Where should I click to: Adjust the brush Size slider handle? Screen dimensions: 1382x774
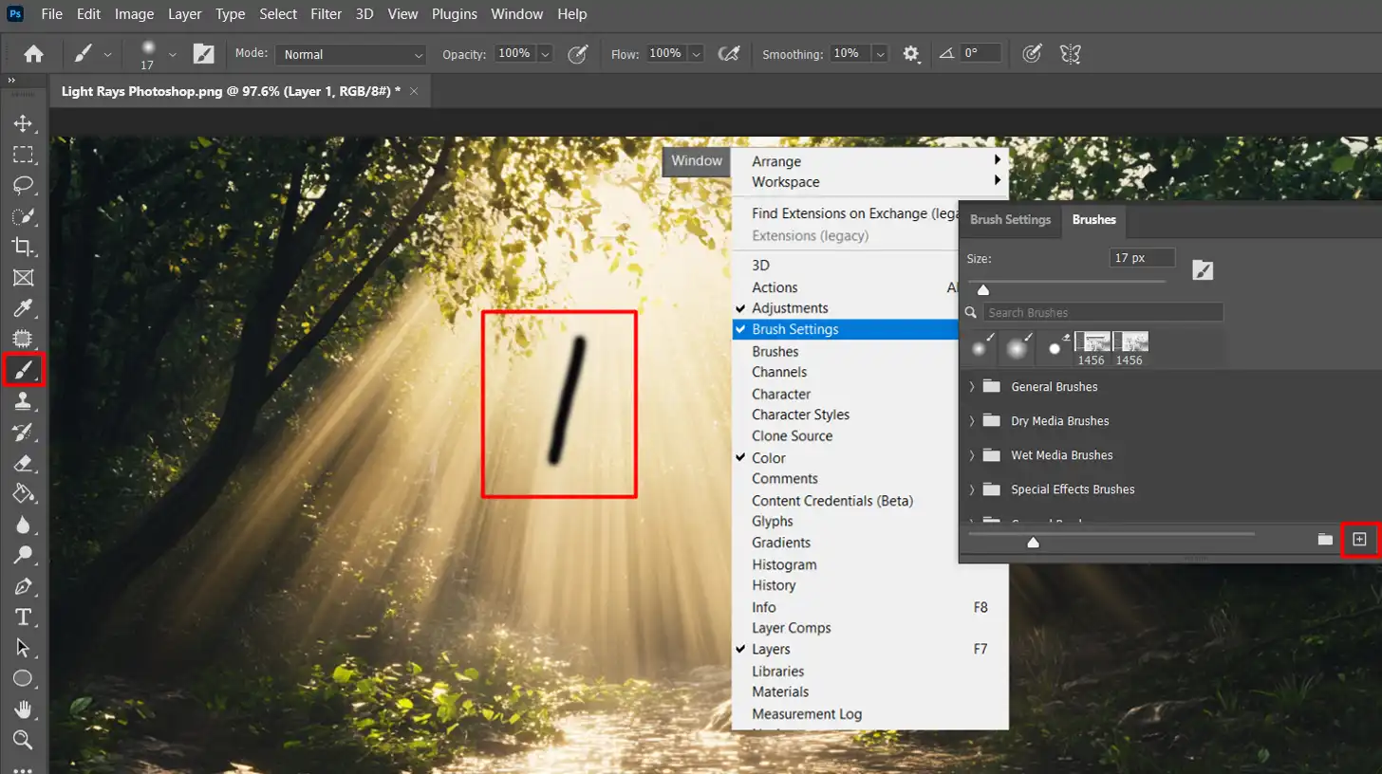983,289
